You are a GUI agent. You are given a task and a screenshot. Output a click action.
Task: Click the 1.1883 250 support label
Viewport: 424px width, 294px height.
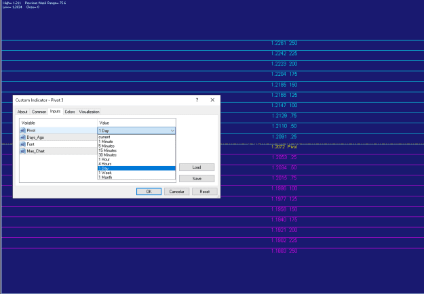(284, 251)
